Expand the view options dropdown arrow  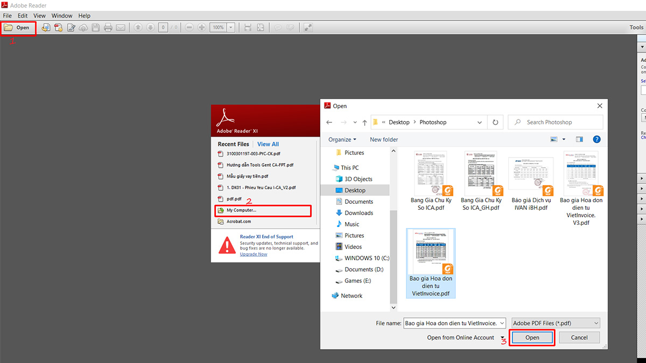(564, 139)
